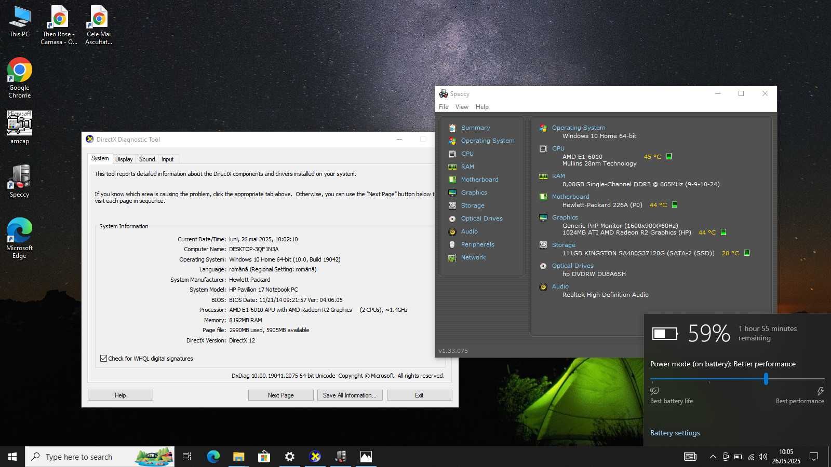Image resolution: width=831 pixels, height=467 pixels.
Task: Click Save All Information button
Action: click(350, 395)
